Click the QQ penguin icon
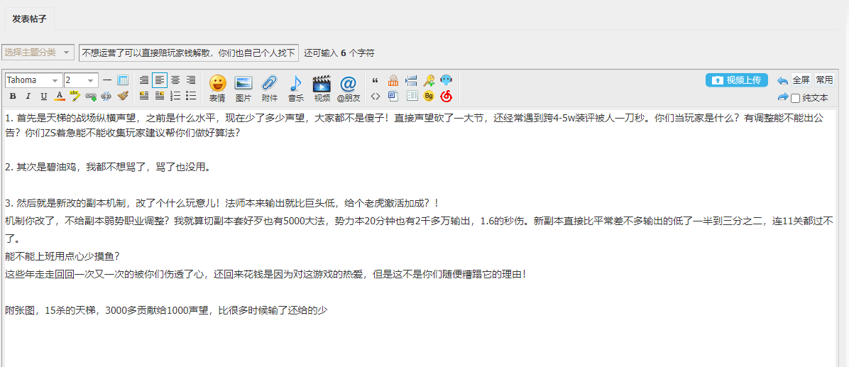849x367 pixels. coord(447,80)
